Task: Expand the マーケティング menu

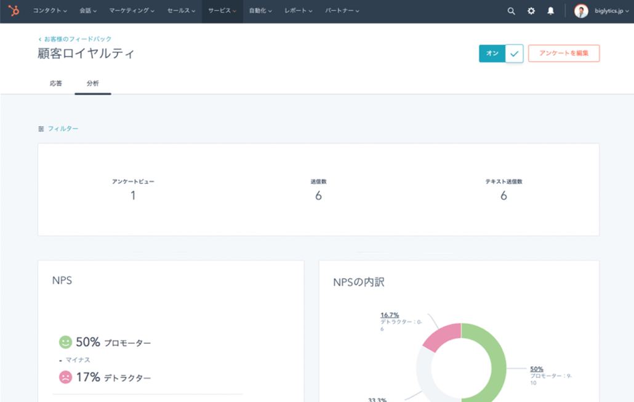Action: 131,11
